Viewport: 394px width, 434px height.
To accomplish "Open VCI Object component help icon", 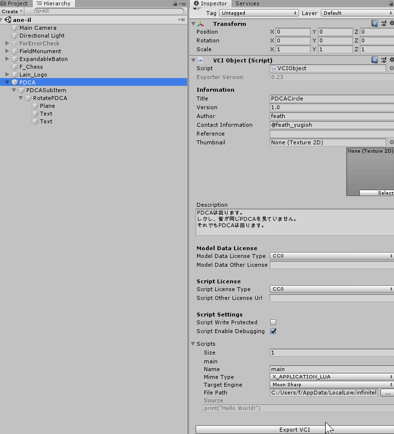I will pyautogui.click(x=374, y=60).
